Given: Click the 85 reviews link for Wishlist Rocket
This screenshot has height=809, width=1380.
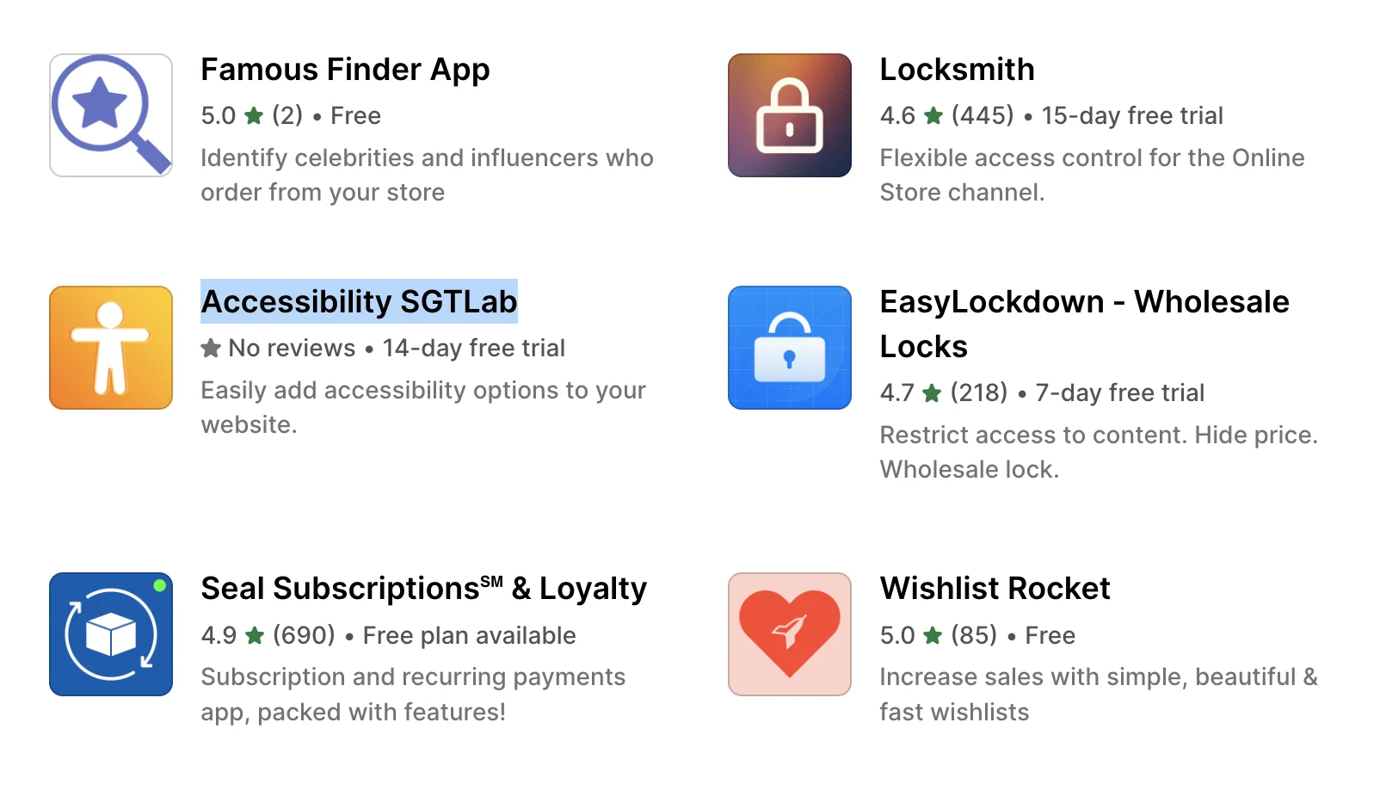Looking at the screenshot, I should 973,636.
